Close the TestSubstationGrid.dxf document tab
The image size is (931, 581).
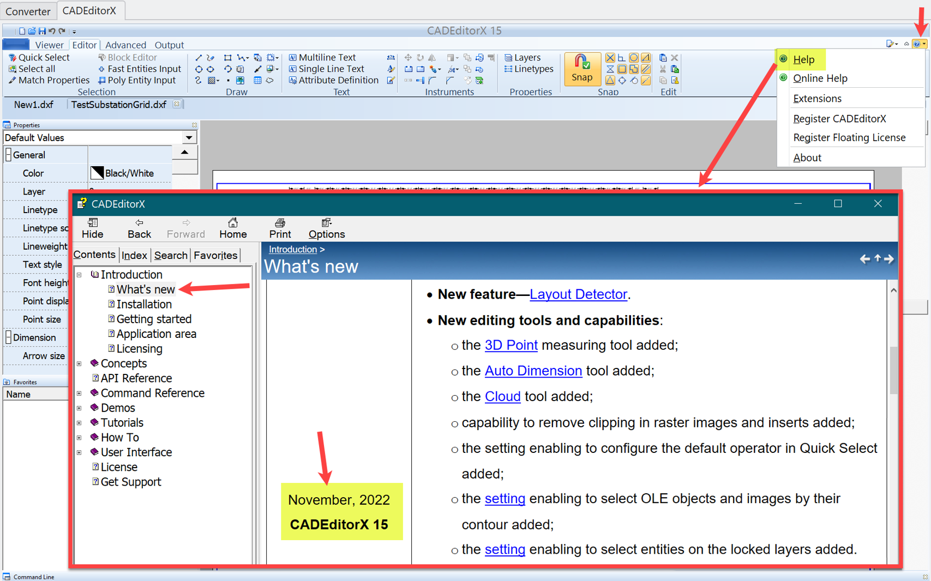click(177, 104)
